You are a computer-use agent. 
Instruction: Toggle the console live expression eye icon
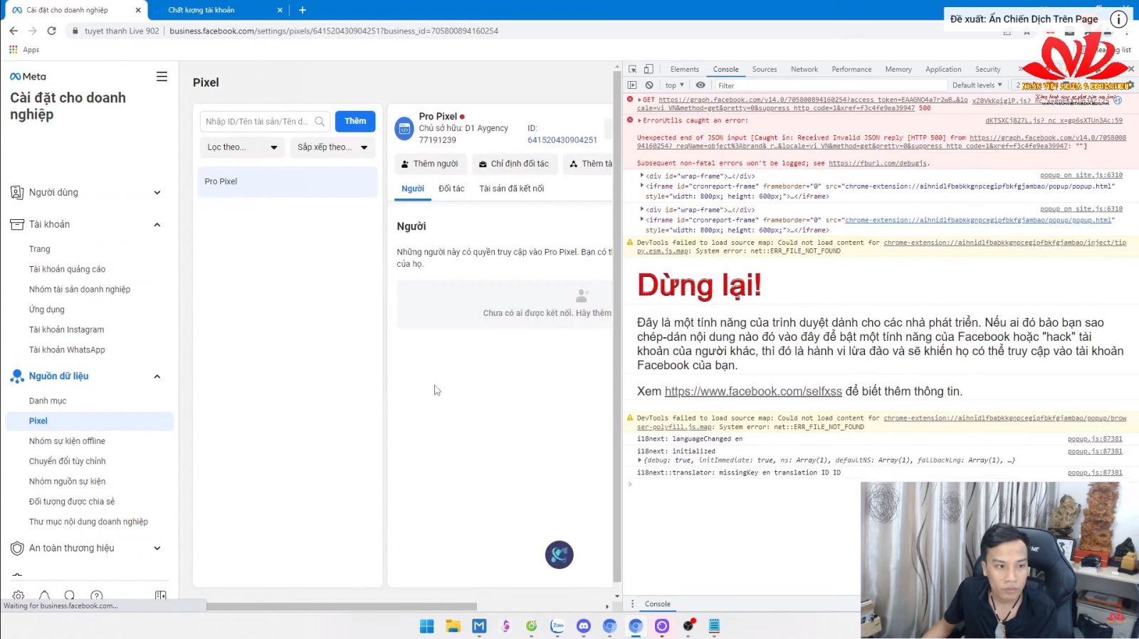[x=700, y=85]
